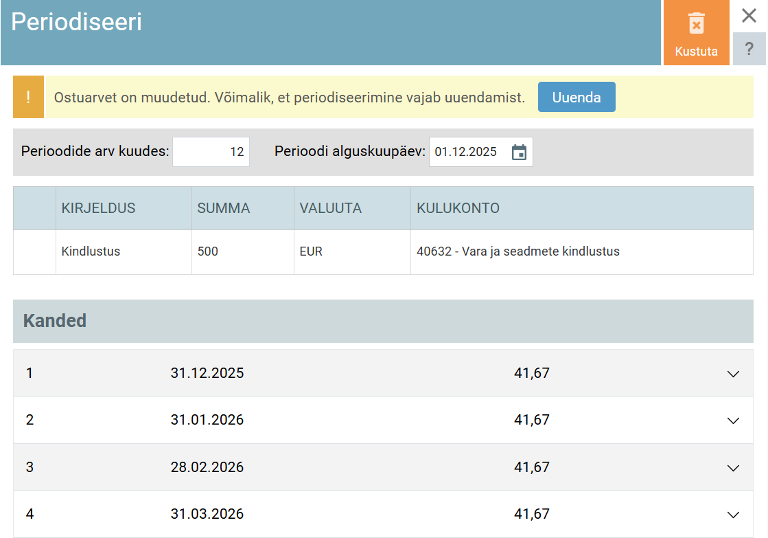Screen dimensions: 768x538
Task: Open help with the question mark icon
Action: pos(749,49)
